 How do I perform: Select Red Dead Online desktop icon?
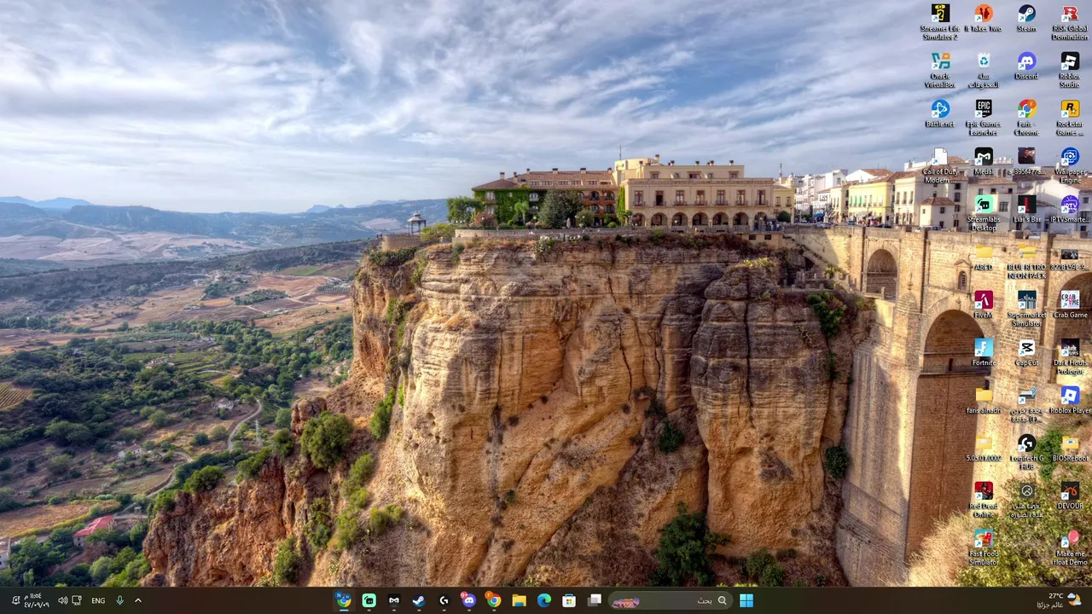click(984, 499)
